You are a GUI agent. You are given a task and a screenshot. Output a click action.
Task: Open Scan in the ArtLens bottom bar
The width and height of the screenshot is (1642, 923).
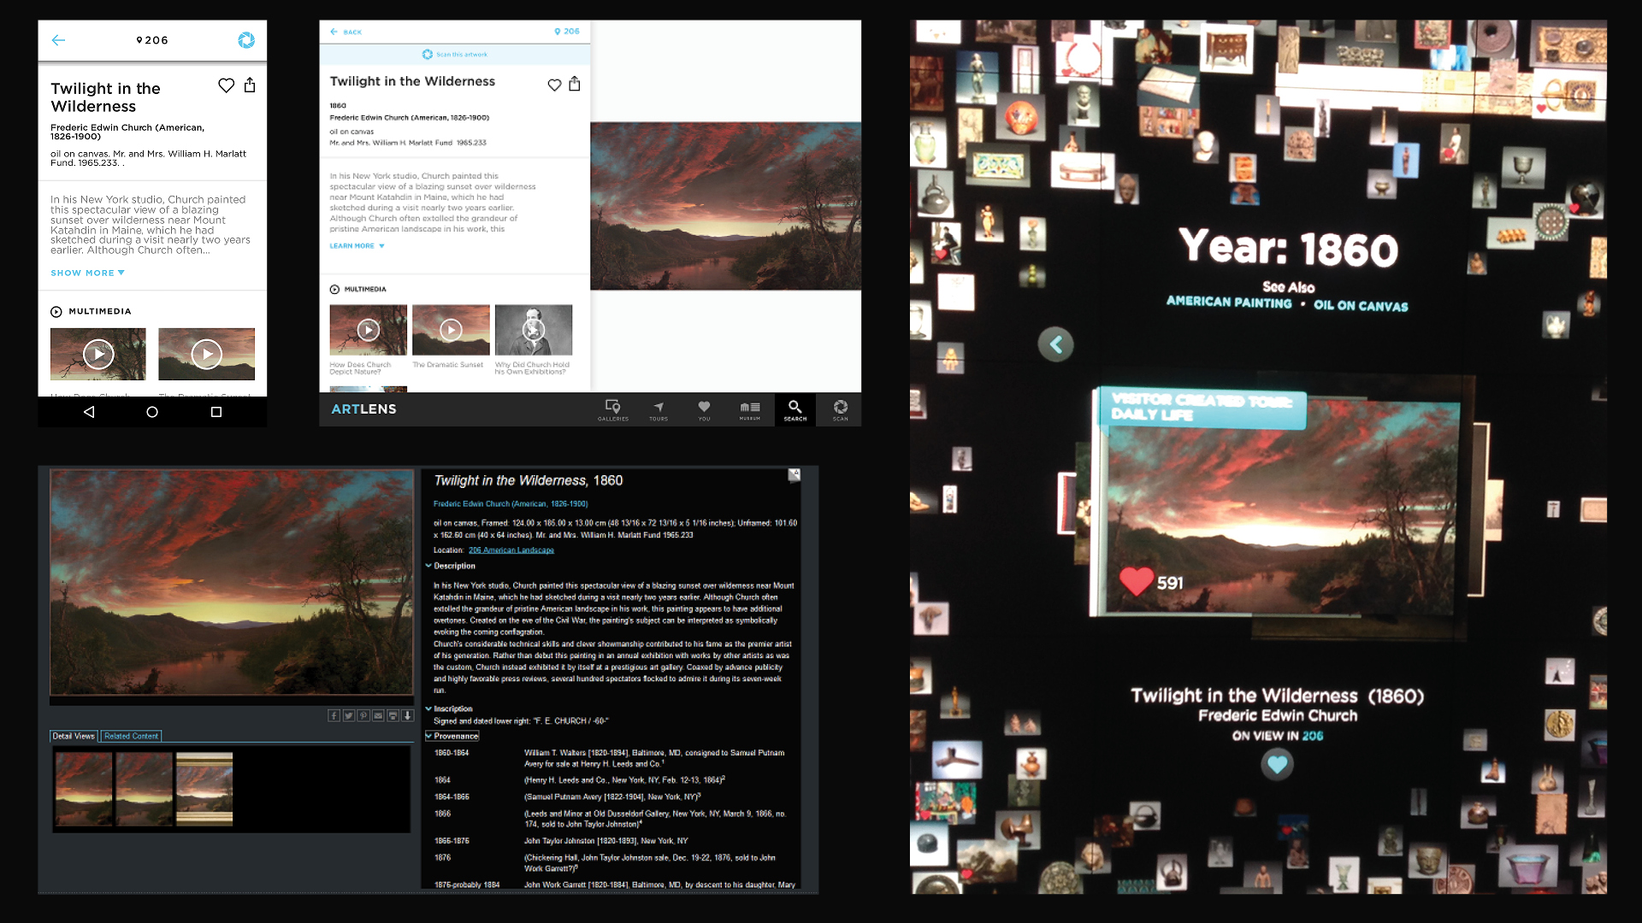[x=841, y=410]
